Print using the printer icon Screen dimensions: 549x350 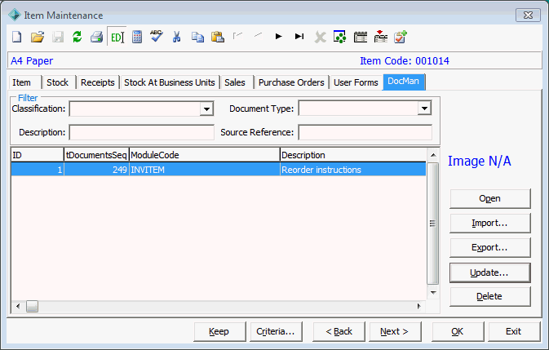(x=96, y=37)
